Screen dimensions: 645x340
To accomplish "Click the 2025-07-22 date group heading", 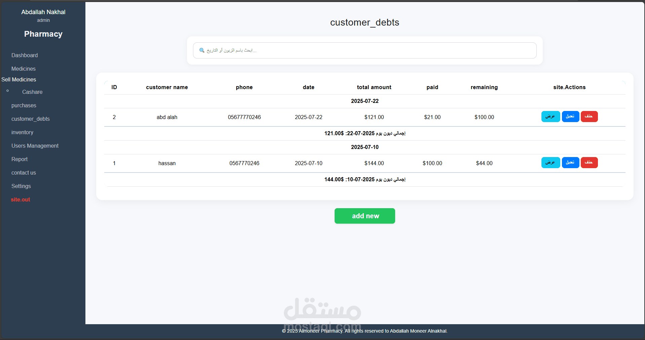I will click(365, 101).
